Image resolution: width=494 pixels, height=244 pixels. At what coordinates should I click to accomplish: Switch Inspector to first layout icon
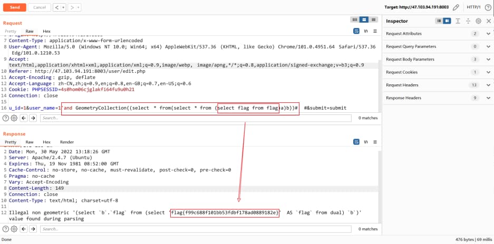(439, 21)
